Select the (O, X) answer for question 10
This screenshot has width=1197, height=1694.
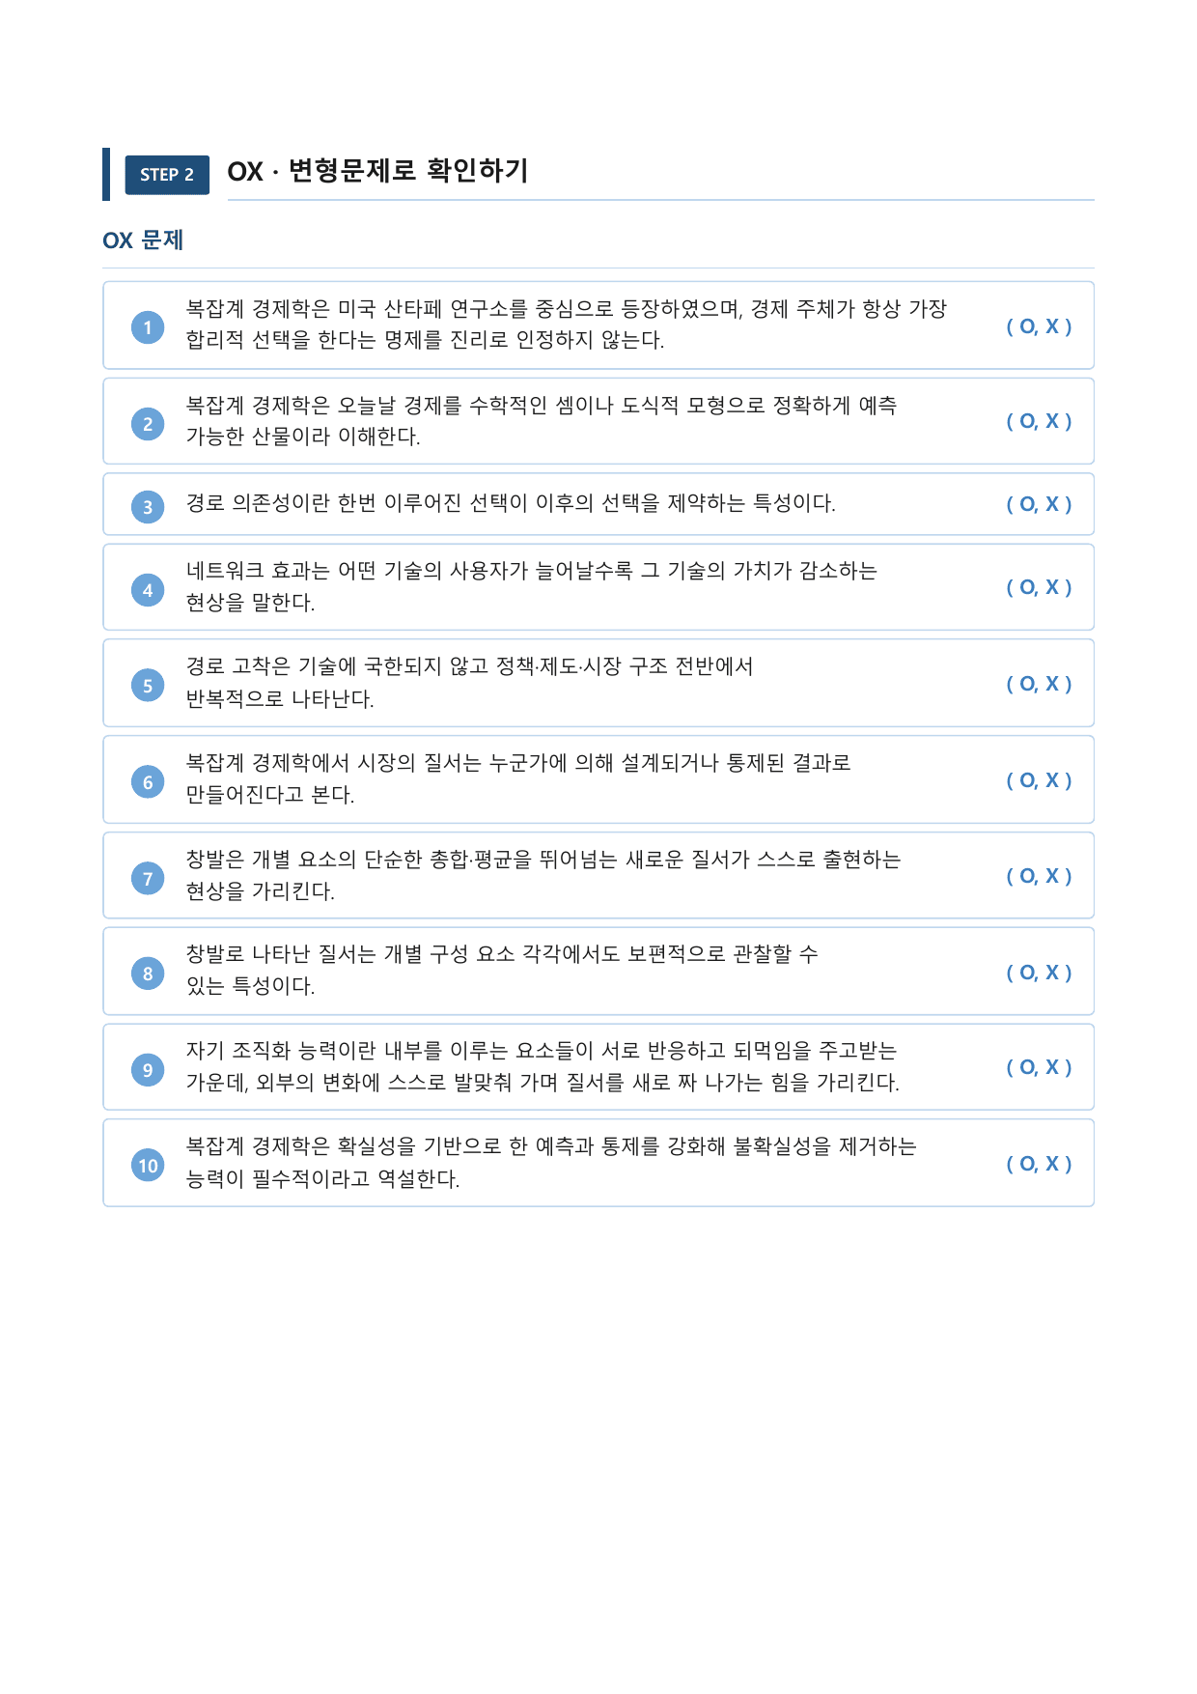[x=1039, y=1164]
